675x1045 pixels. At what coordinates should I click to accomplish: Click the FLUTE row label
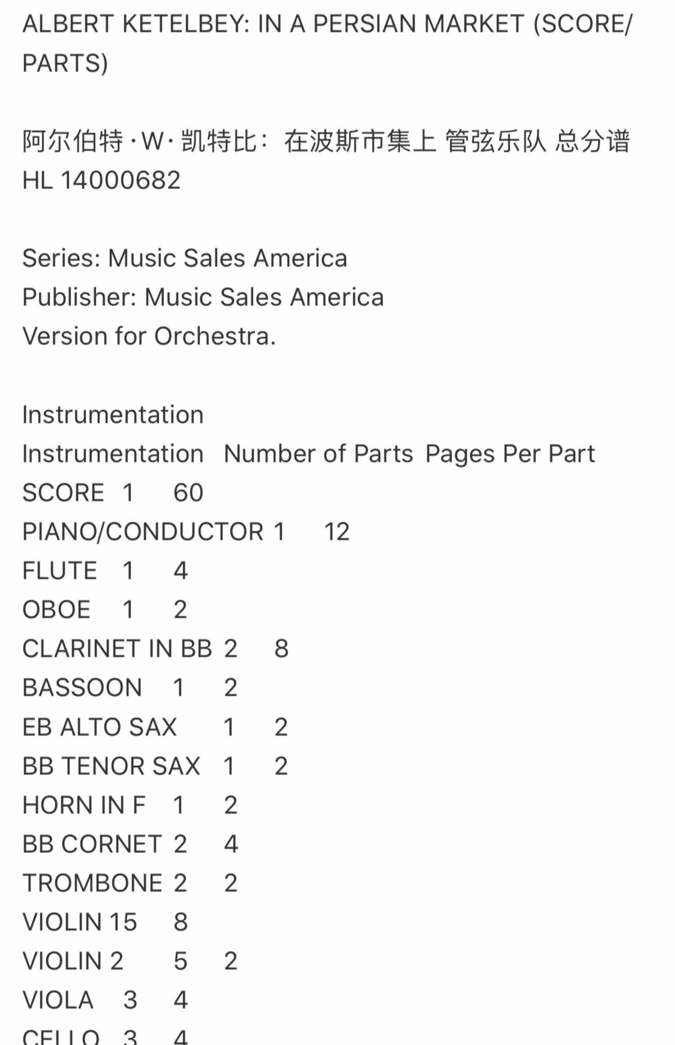point(59,571)
